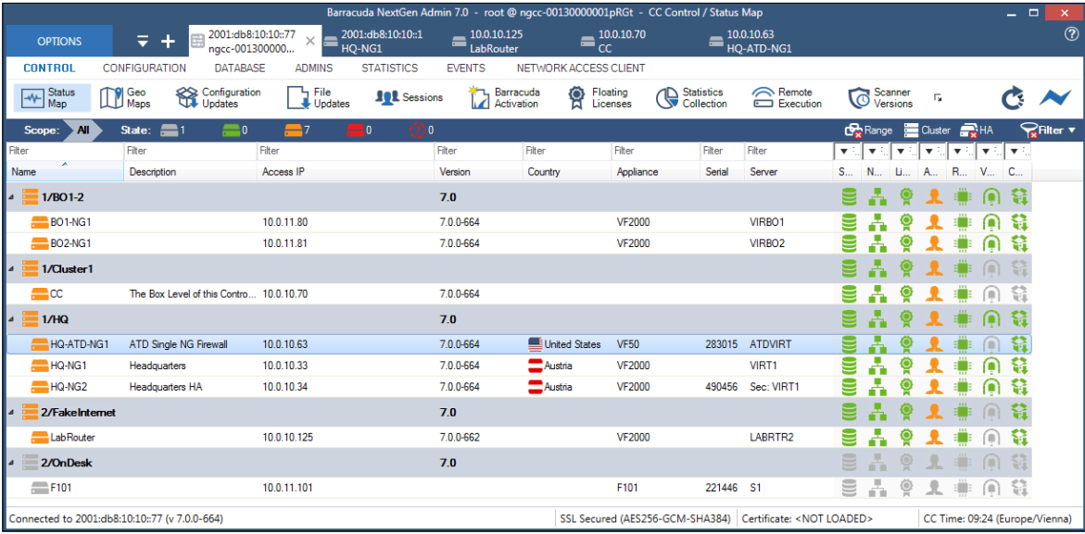Image resolution: width=1085 pixels, height=534 pixels.
Task: Switch to ADMINS tab
Action: tap(313, 68)
